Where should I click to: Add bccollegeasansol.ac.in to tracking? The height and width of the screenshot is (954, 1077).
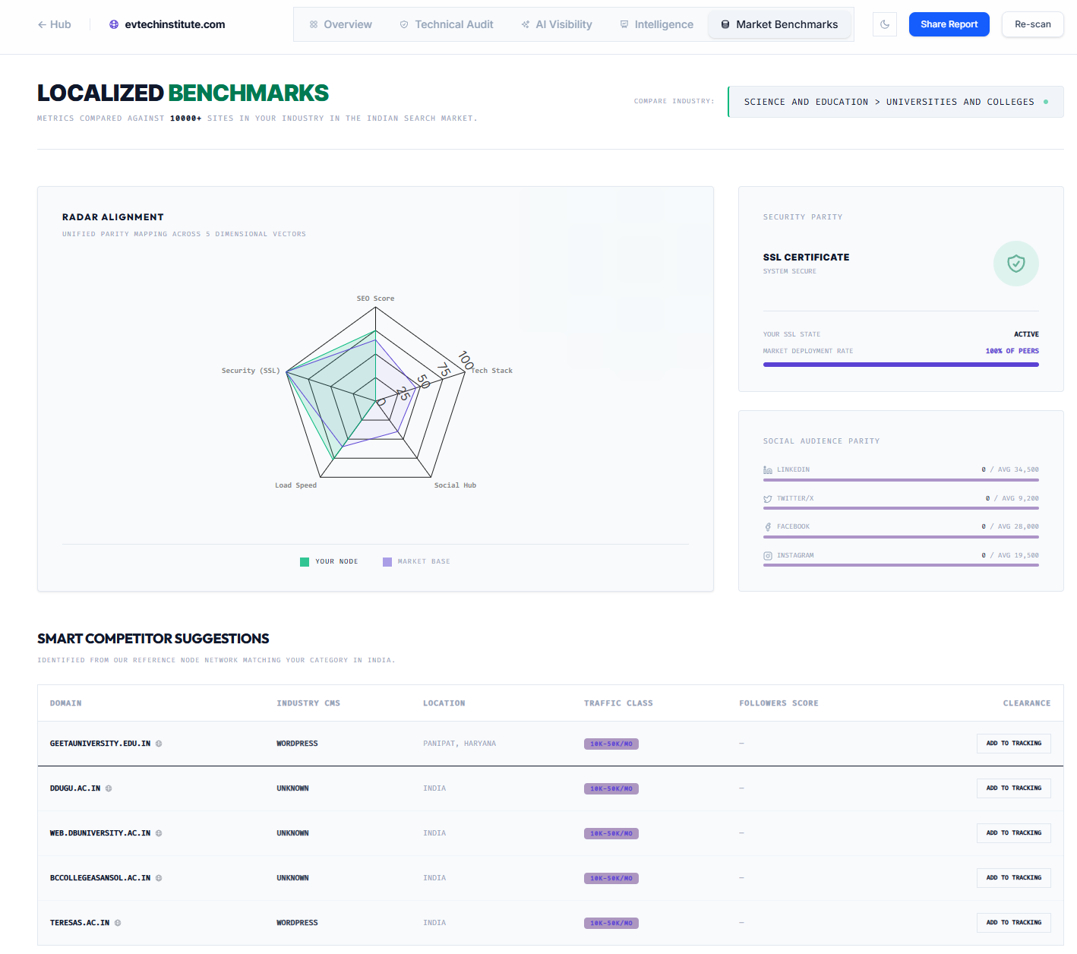pyautogui.click(x=1013, y=878)
